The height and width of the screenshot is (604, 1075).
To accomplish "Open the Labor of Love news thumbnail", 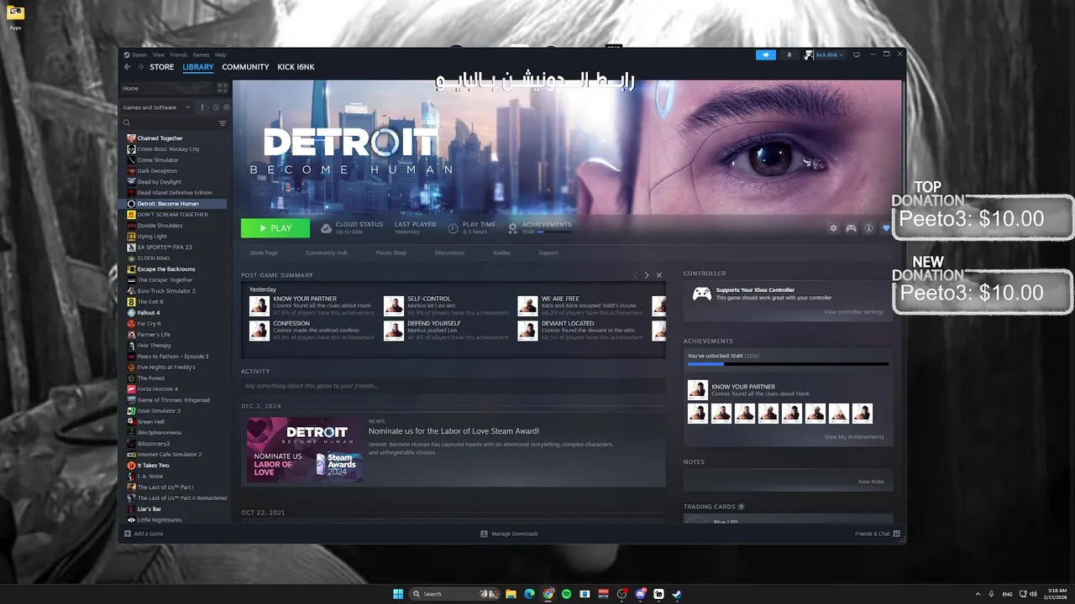I will coord(304,449).
